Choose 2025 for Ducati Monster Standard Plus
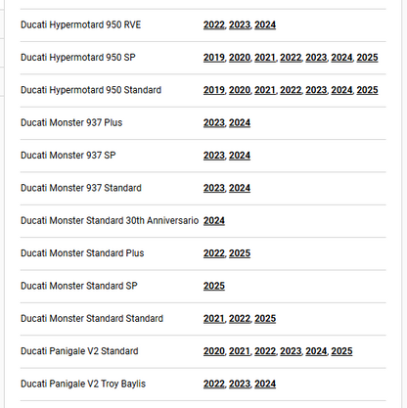 pyautogui.click(x=240, y=253)
